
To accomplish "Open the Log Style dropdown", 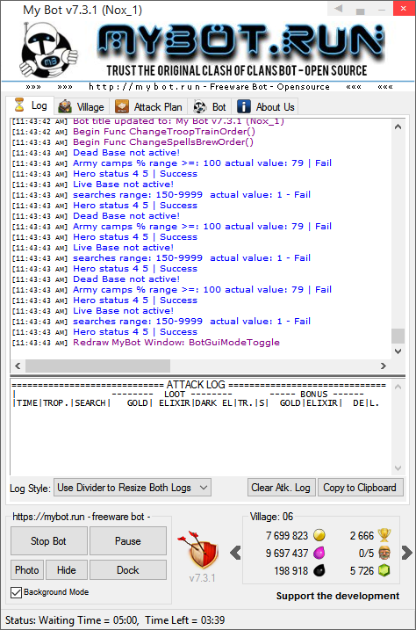I will (133, 488).
